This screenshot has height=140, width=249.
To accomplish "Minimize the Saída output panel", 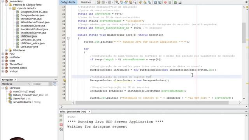I will pos(246,112).
